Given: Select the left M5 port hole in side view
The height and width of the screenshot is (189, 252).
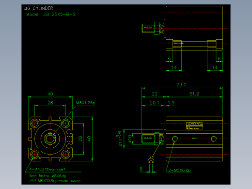Looking at the screenshot, I should click(x=175, y=139).
